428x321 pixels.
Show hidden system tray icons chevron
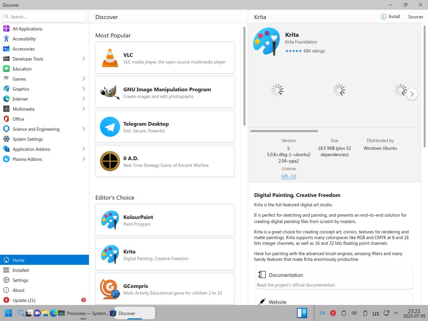click(396, 313)
